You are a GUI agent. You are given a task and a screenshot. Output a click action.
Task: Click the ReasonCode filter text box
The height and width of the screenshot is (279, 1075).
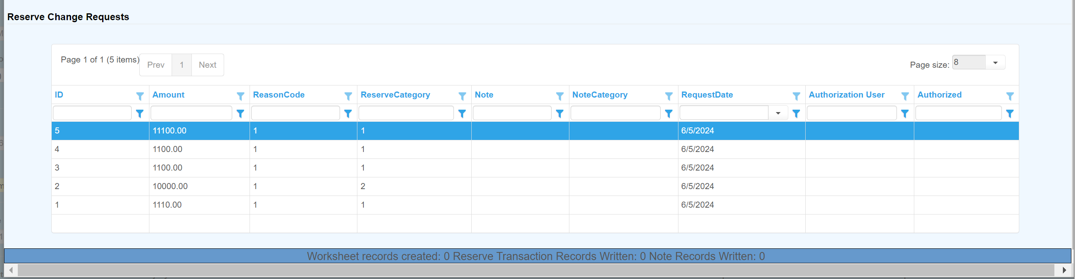(295, 113)
